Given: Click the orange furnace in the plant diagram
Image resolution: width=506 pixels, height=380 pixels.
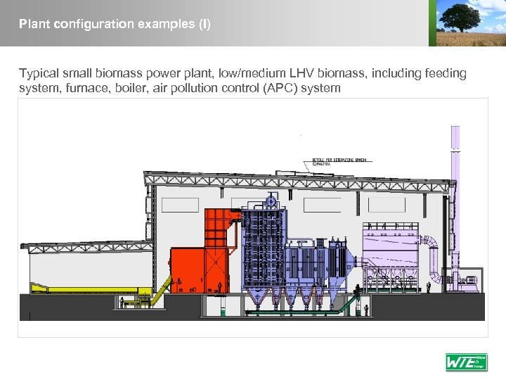Looking at the screenshot, I should click(205, 251).
